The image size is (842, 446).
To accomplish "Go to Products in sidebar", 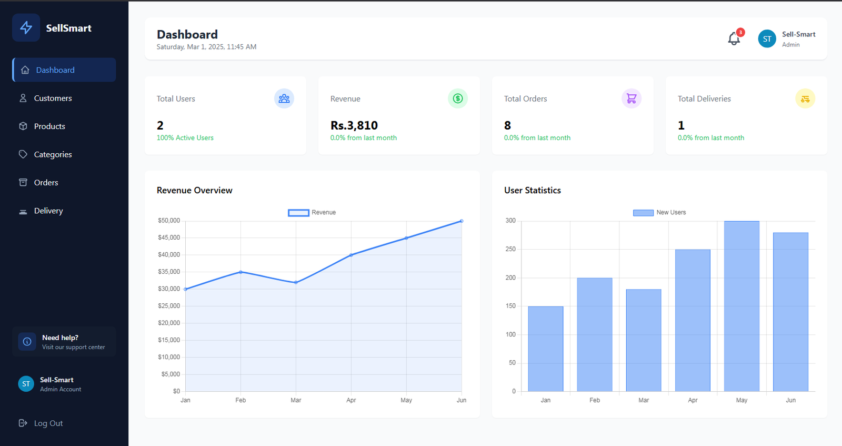I will 49,126.
